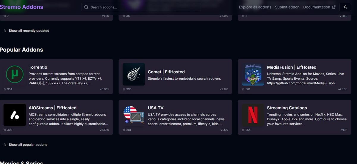This screenshot has width=357, height=164.
Task: Open the Streaming Catalogs Netflix N icon
Action: [253, 115]
